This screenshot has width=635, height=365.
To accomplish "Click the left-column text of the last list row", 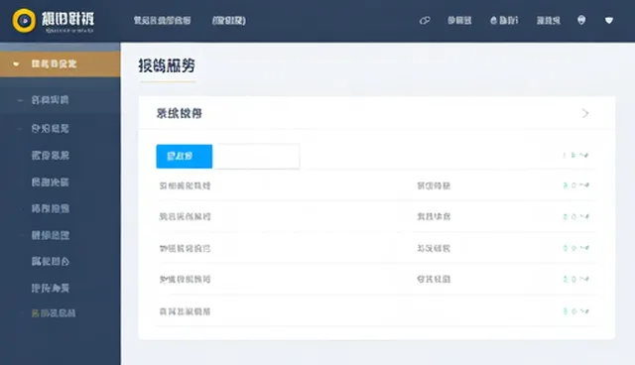I will tap(186, 311).
